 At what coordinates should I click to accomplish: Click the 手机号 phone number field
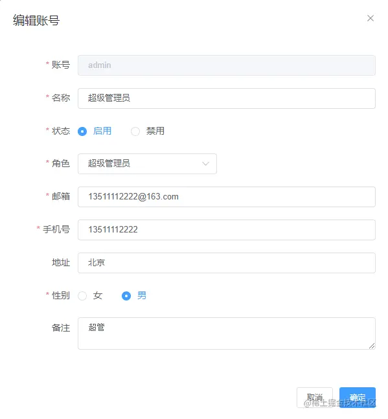click(227, 230)
